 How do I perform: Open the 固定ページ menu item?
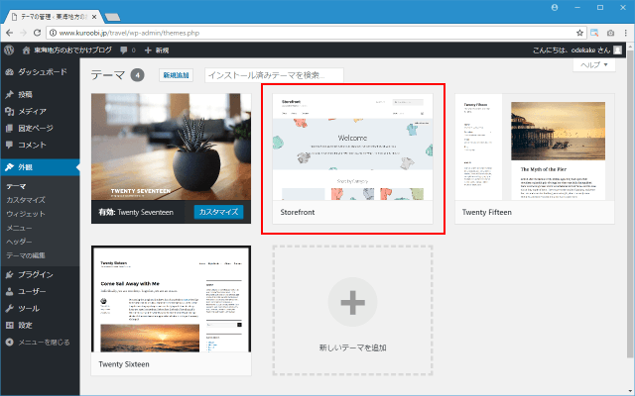click(x=40, y=128)
